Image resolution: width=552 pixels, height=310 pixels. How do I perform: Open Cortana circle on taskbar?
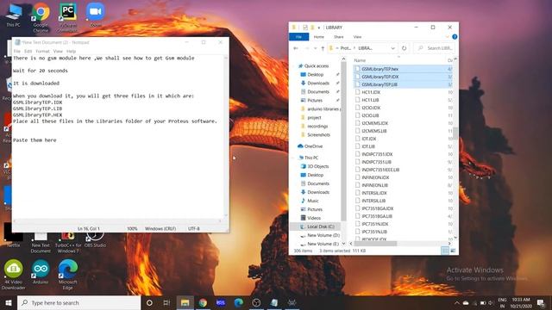(x=149, y=302)
